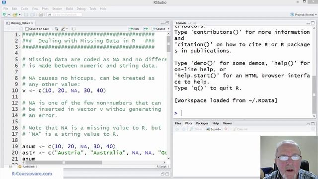Focus the Go to file/function field
Screen dimensions: 318x179
[x=64, y=14]
